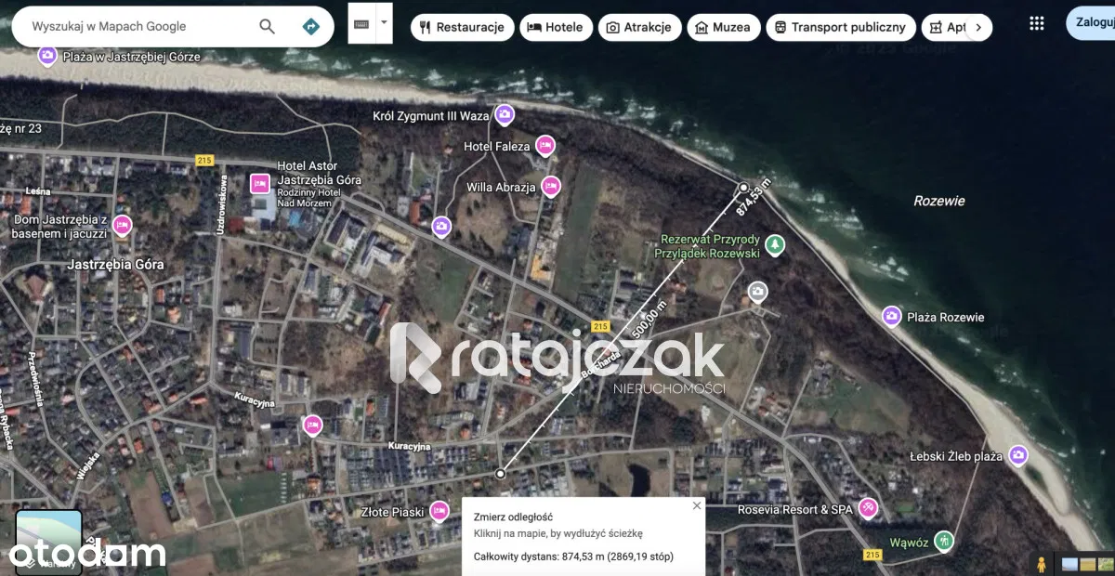Screen dimensions: 1115x576
Task: Filter map by Restauracje
Action: pyautogui.click(x=462, y=28)
